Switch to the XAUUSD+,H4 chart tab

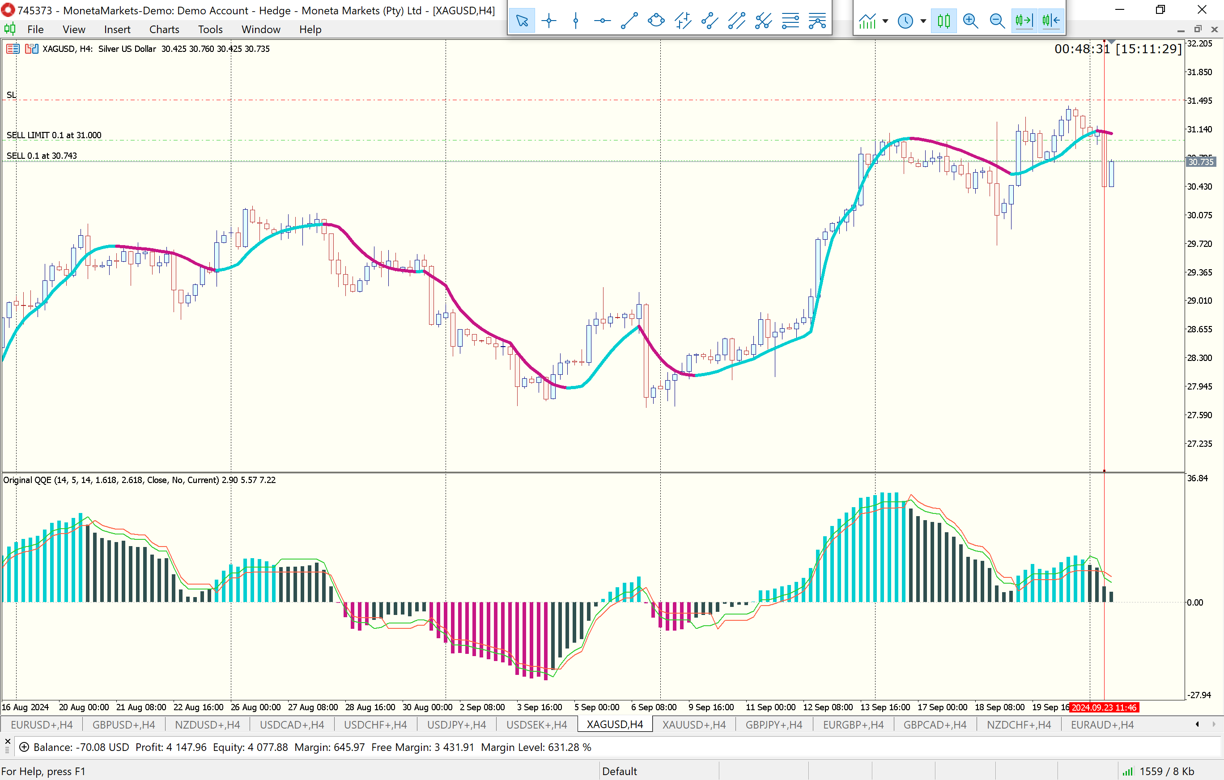pos(693,725)
